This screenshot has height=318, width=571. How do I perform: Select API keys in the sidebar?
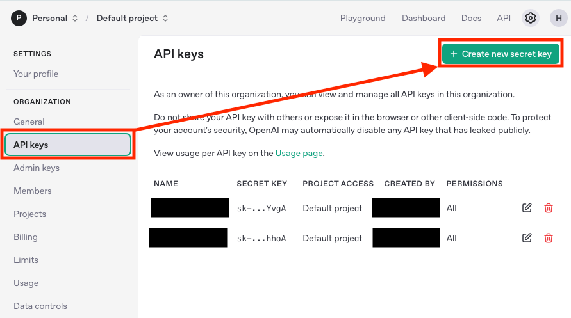tap(68, 145)
